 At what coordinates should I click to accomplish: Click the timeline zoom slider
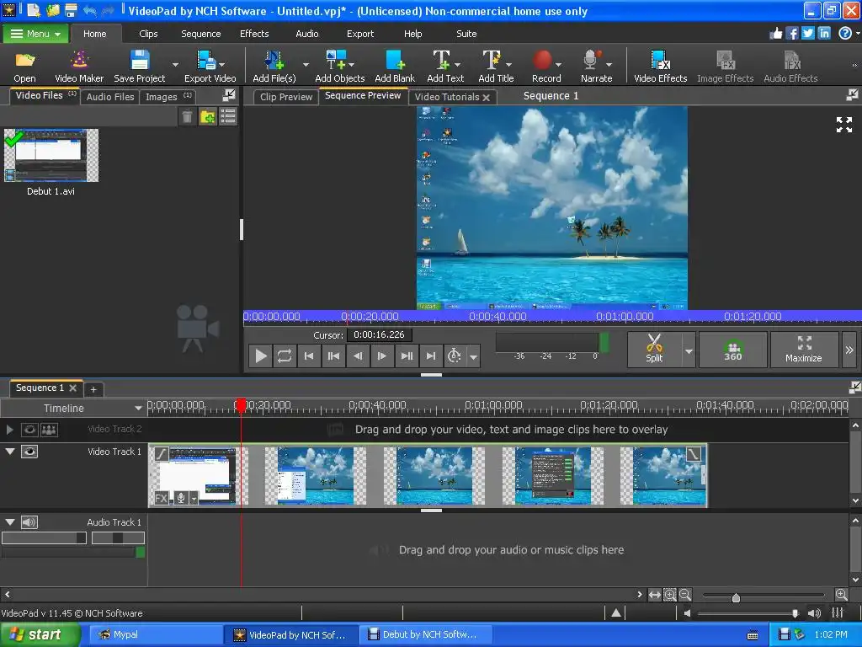(736, 597)
